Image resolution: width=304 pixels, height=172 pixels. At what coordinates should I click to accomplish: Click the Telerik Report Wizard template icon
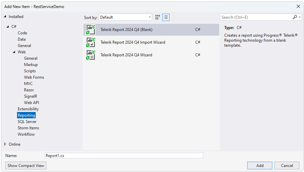(x=91, y=55)
